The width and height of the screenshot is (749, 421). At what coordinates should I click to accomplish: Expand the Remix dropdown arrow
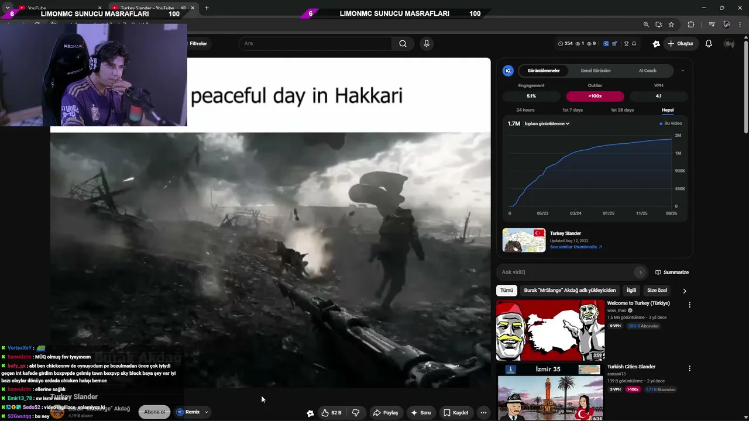206,412
